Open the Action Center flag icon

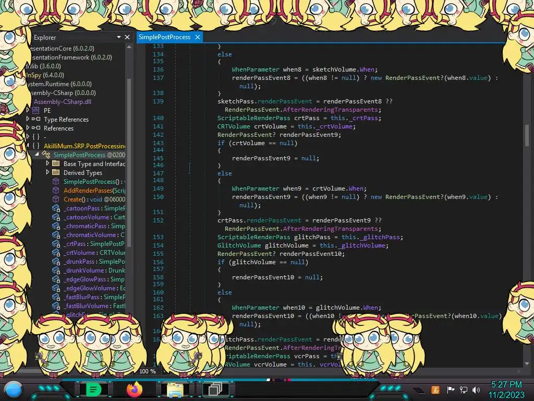[451, 390]
